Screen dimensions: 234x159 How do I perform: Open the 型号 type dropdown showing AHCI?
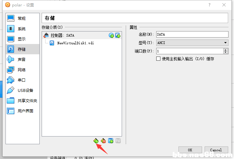pyautogui.click(x=192, y=43)
